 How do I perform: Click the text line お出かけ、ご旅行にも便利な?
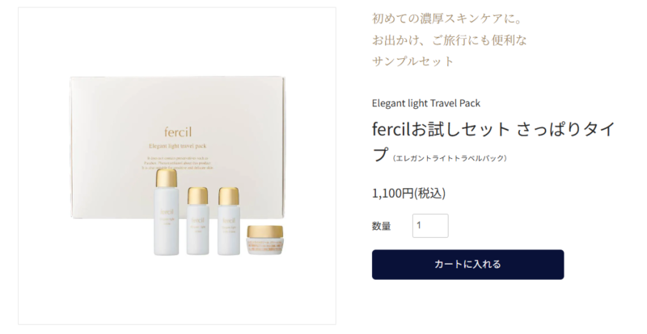click(x=450, y=40)
